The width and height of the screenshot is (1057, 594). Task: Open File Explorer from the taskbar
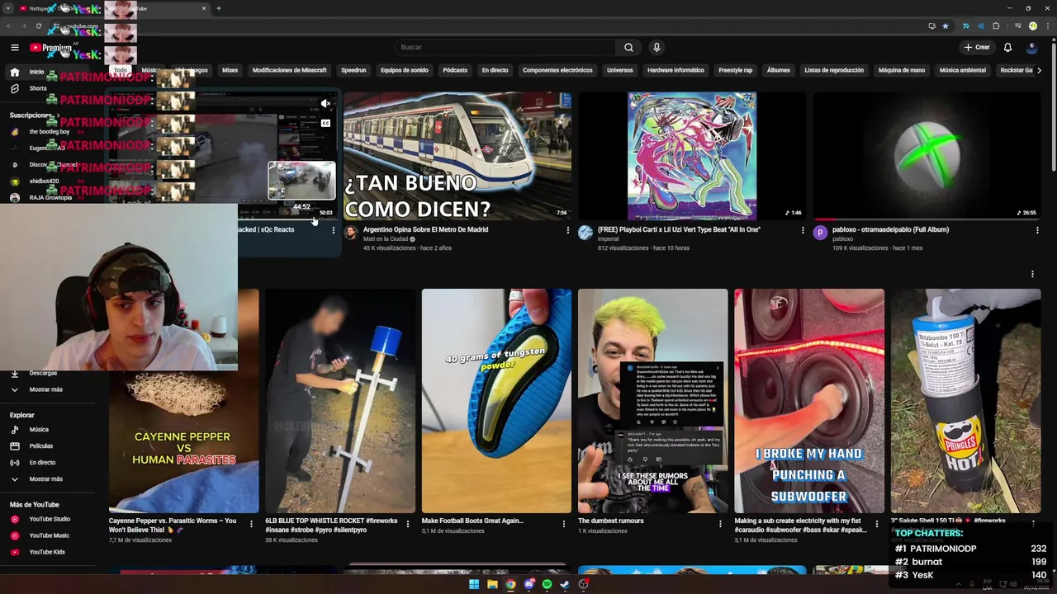pos(492,584)
